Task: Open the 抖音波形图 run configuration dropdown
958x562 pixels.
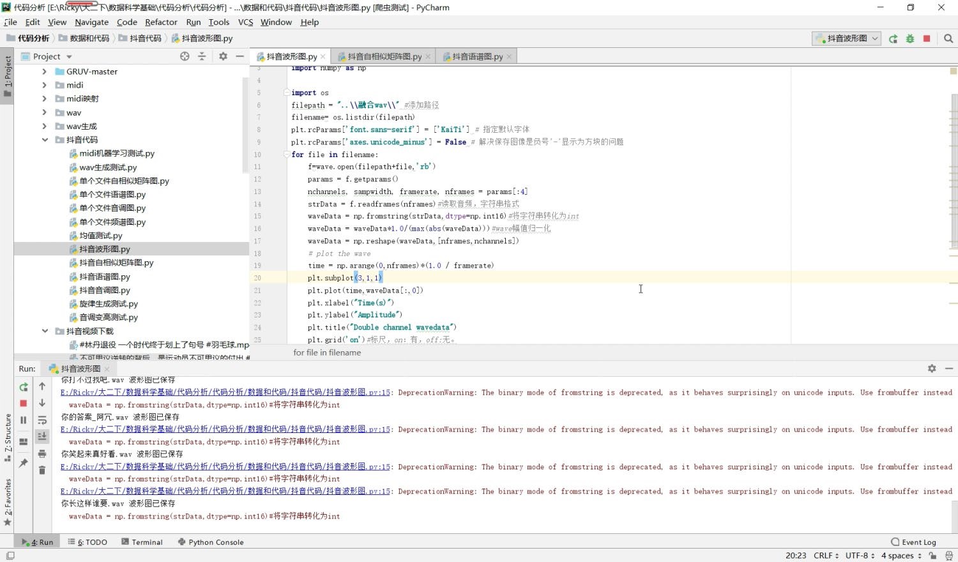Action: [x=847, y=38]
